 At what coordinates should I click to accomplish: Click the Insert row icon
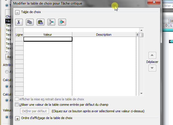coord(51,22)
